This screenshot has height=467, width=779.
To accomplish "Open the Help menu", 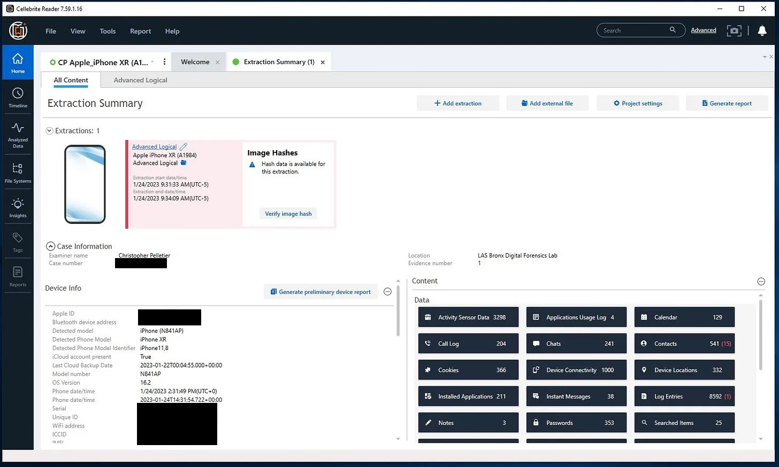I will (172, 31).
